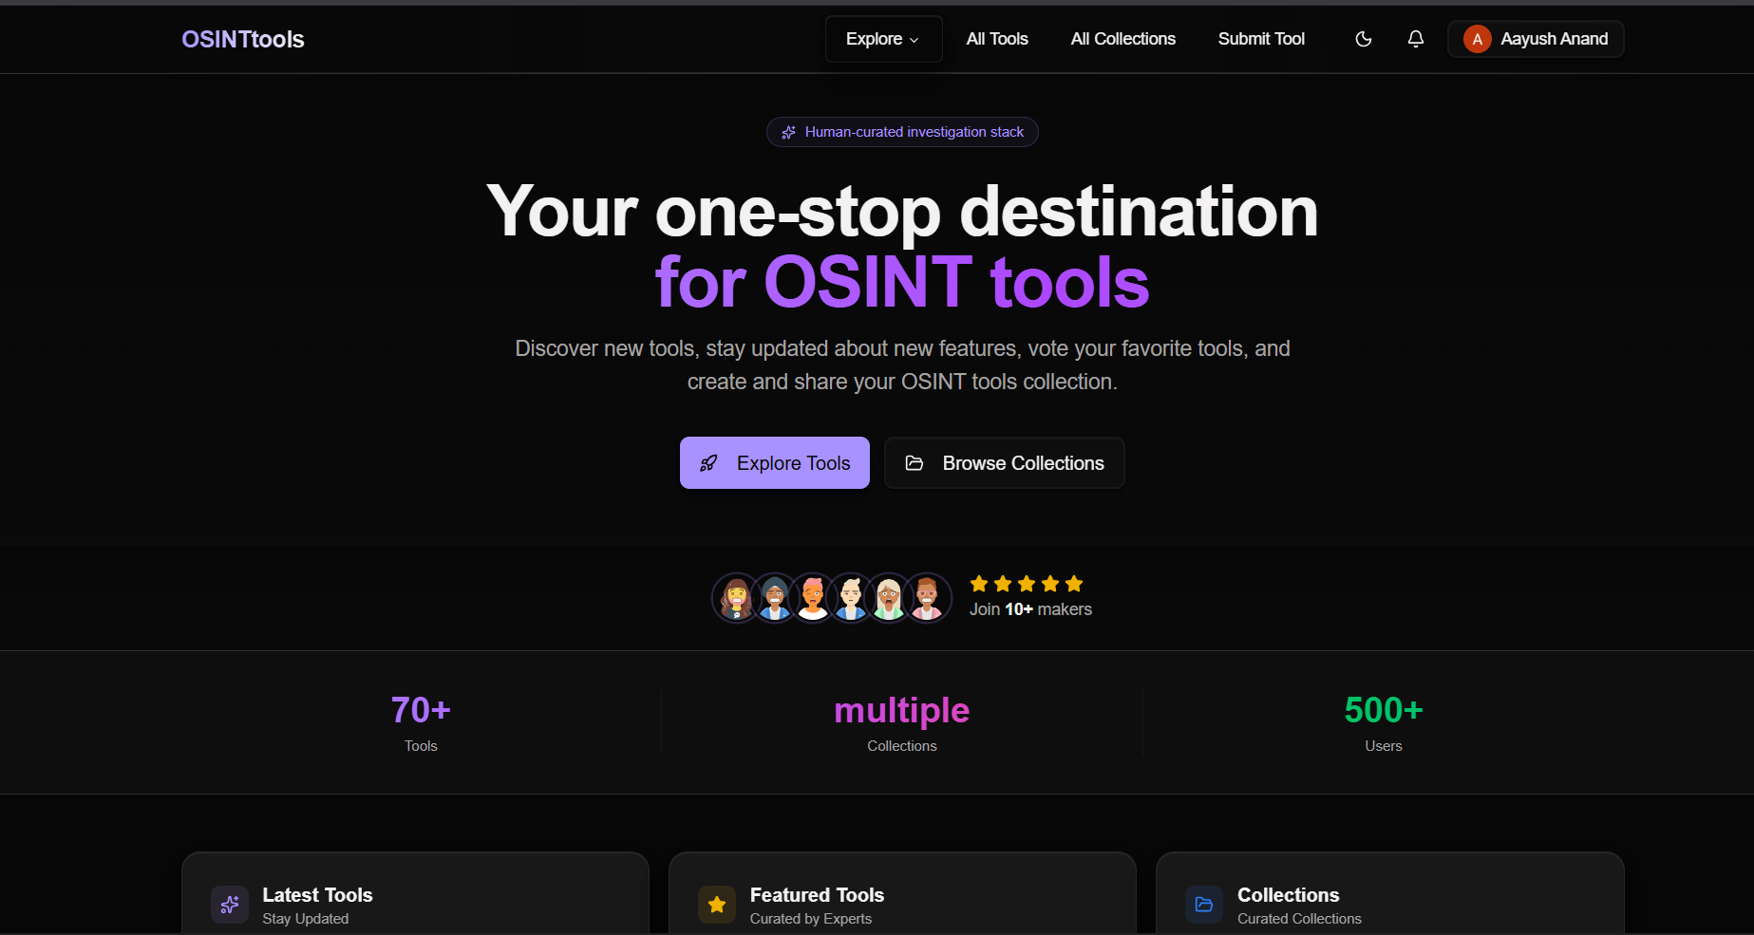Click the fifth yellow rating star
1754x935 pixels.
[1073, 584]
